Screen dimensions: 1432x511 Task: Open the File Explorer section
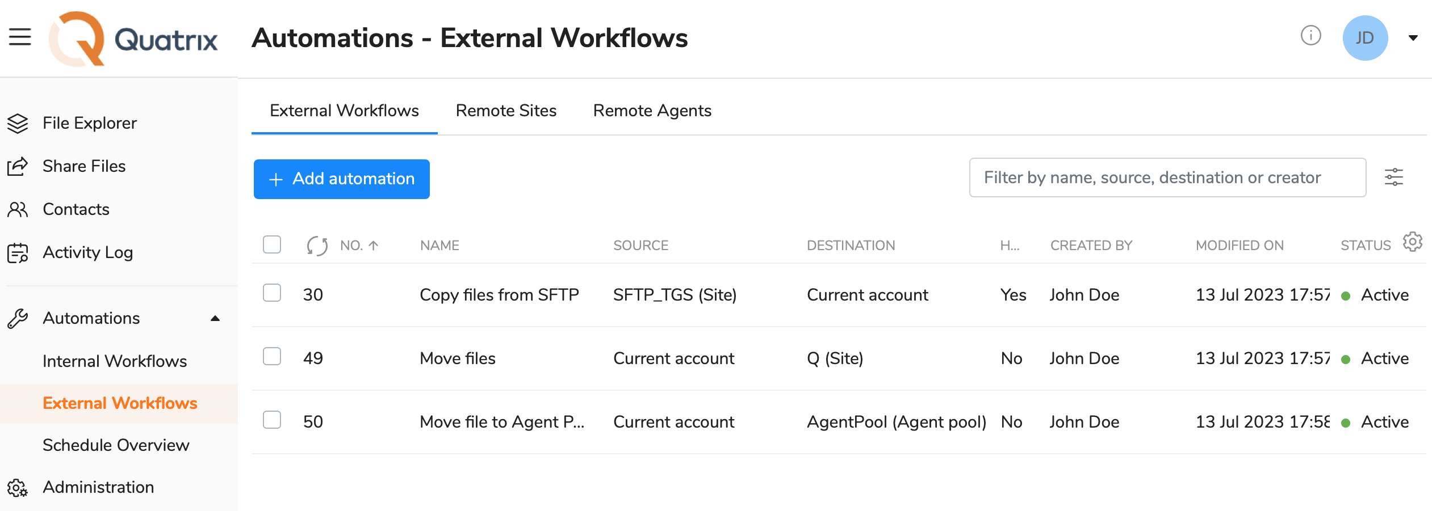pos(89,123)
